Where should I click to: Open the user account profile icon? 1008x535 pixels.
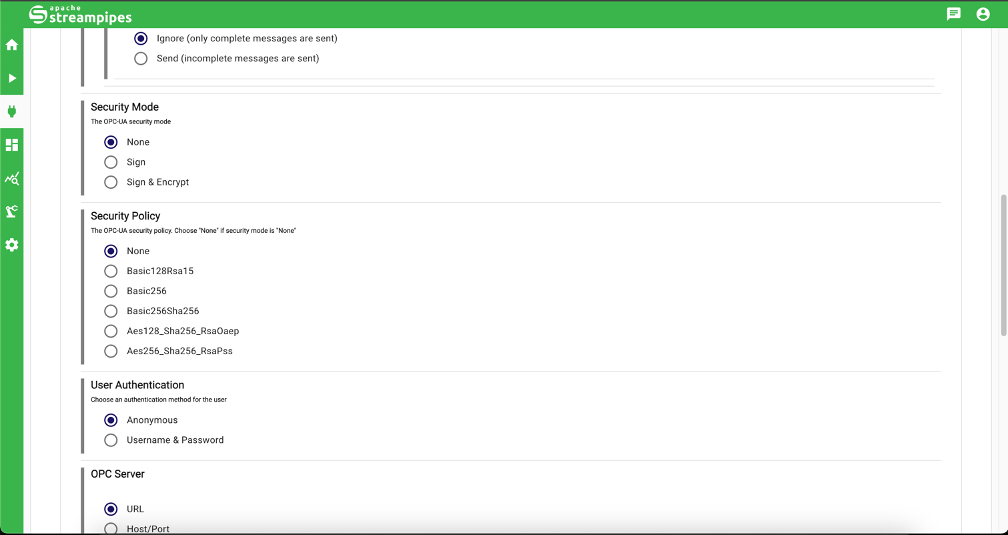[983, 14]
